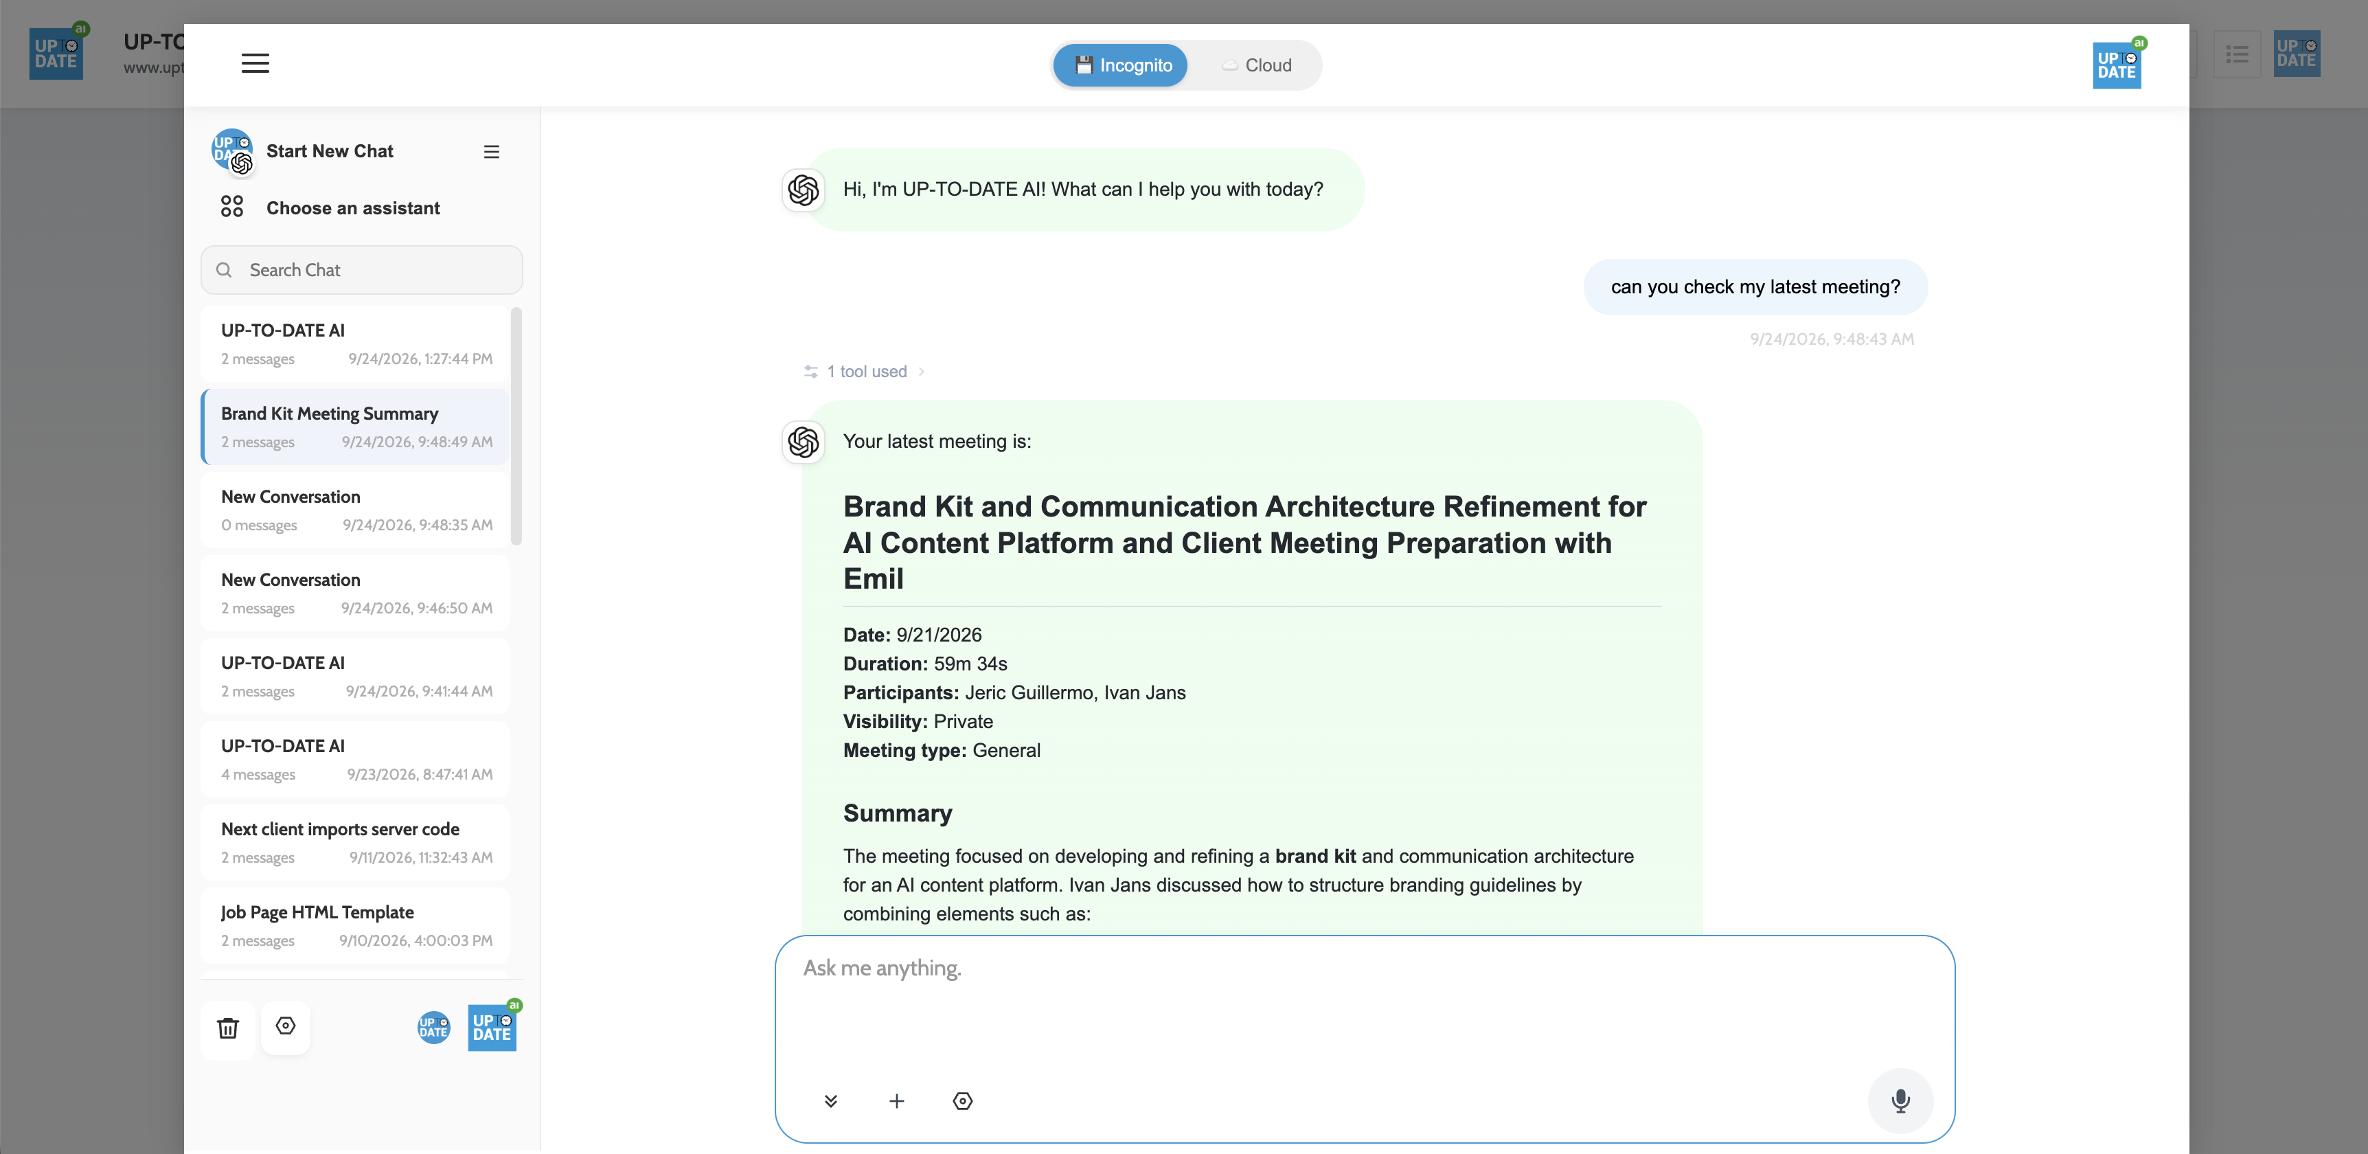Click the Start New Chat avatar icon
This screenshot has width=2368, height=1154.
(x=231, y=151)
